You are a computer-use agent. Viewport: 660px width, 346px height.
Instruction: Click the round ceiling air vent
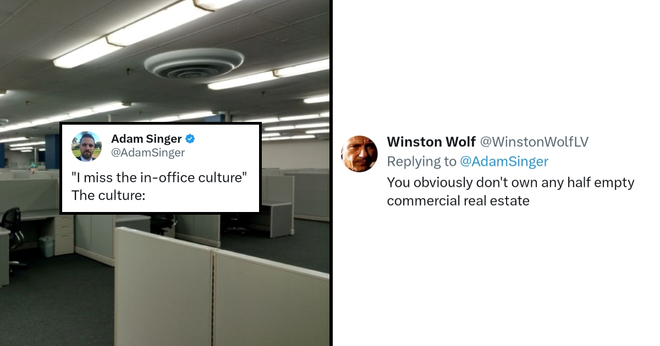pyautogui.click(x=194, y=63)
